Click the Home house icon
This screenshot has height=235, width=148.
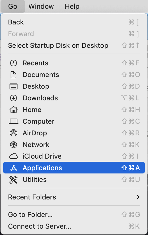click(14, 110)
